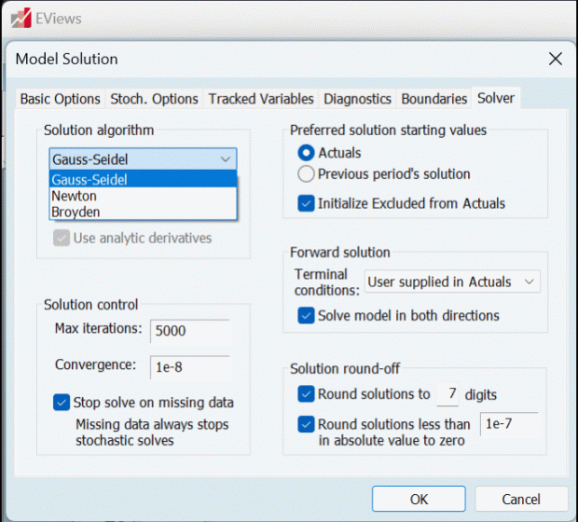Pick Broyden as the solution algorithm
Viewport: 578px width, 522px height.
coord(76,212)
